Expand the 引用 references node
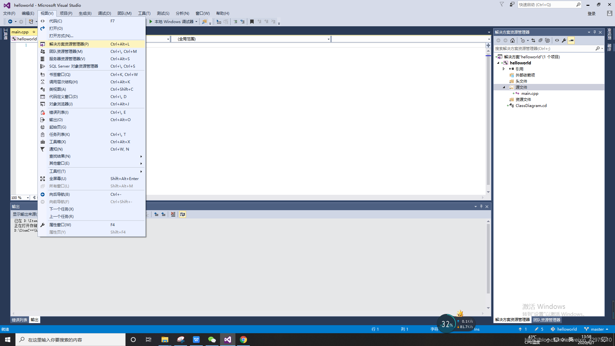Viewport: 615px width, 346px height. tap(504, 69)
